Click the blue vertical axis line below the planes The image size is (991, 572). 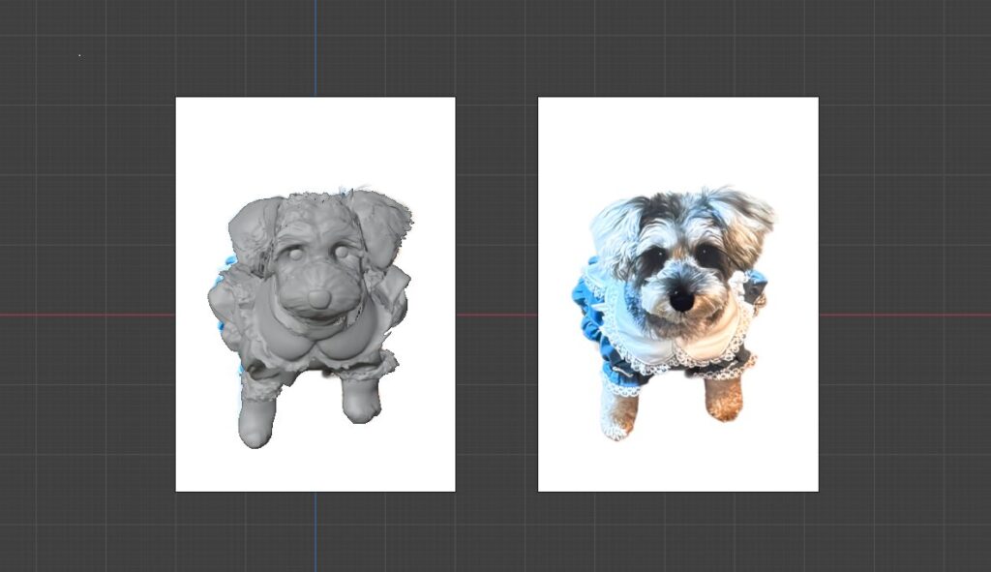point(315,532)
